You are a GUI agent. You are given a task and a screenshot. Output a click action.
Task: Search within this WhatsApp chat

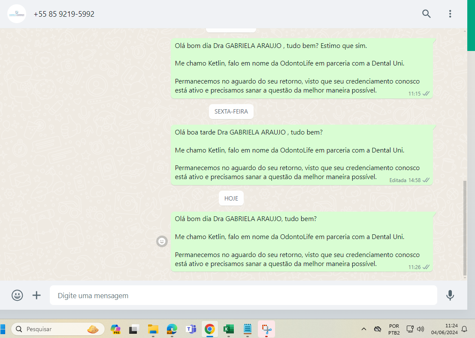click(x=426, y=14)
